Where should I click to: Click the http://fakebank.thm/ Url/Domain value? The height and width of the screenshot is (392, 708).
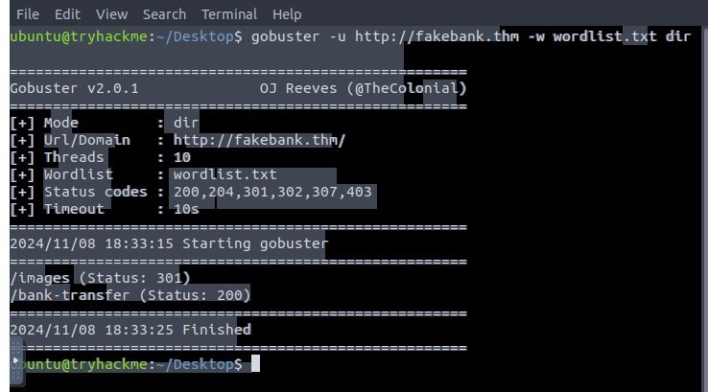pos(259,140)
